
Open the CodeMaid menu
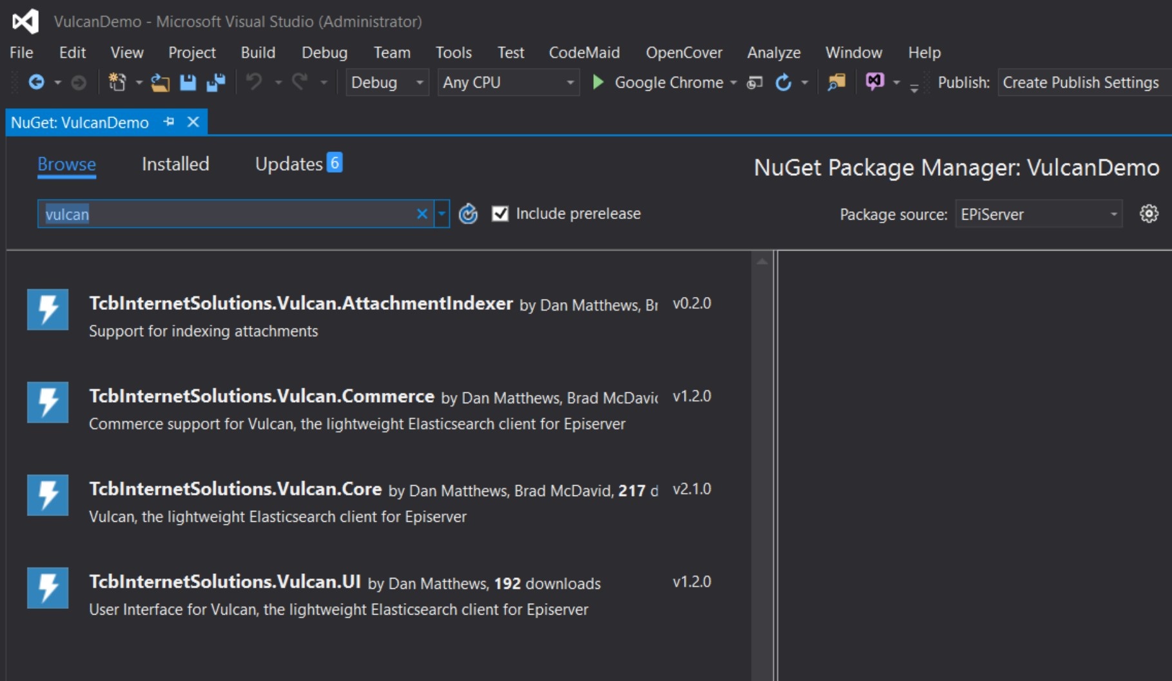tap(584, 52)
